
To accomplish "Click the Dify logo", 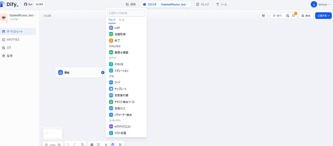I will pyautogui.click(x=10, y=4).
